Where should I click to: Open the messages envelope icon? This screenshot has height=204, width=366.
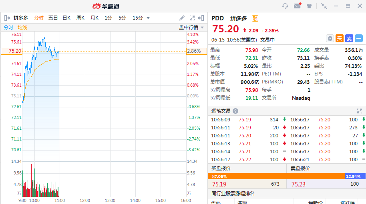point(297,6)
